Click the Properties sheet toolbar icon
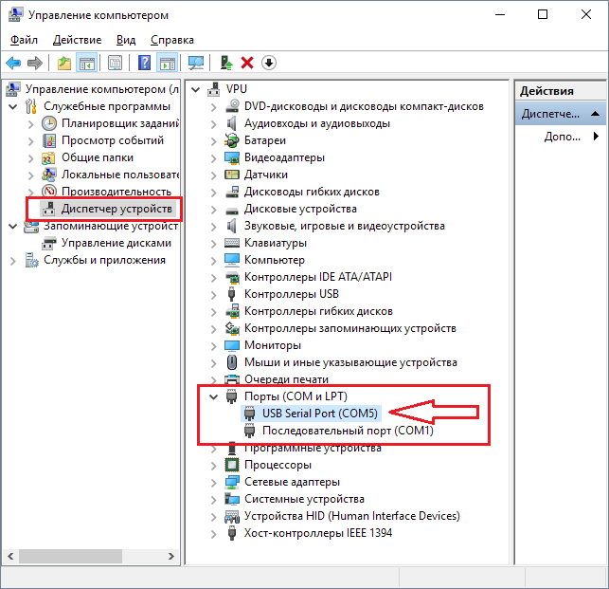The image size is (609, 589). pos(115,63)
